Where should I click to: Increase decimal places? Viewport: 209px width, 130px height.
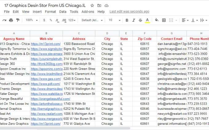[64, 20]
